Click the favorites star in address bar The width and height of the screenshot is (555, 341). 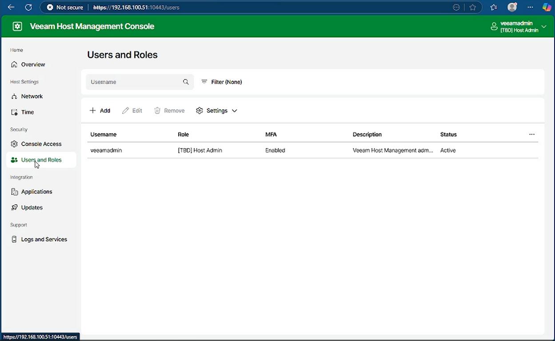(473, 7)
